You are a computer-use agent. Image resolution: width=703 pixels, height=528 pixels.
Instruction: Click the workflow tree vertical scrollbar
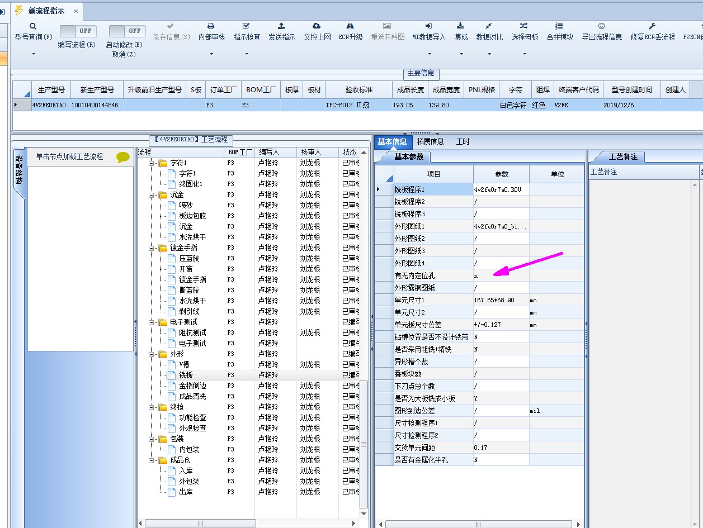[x=364, y=444]
